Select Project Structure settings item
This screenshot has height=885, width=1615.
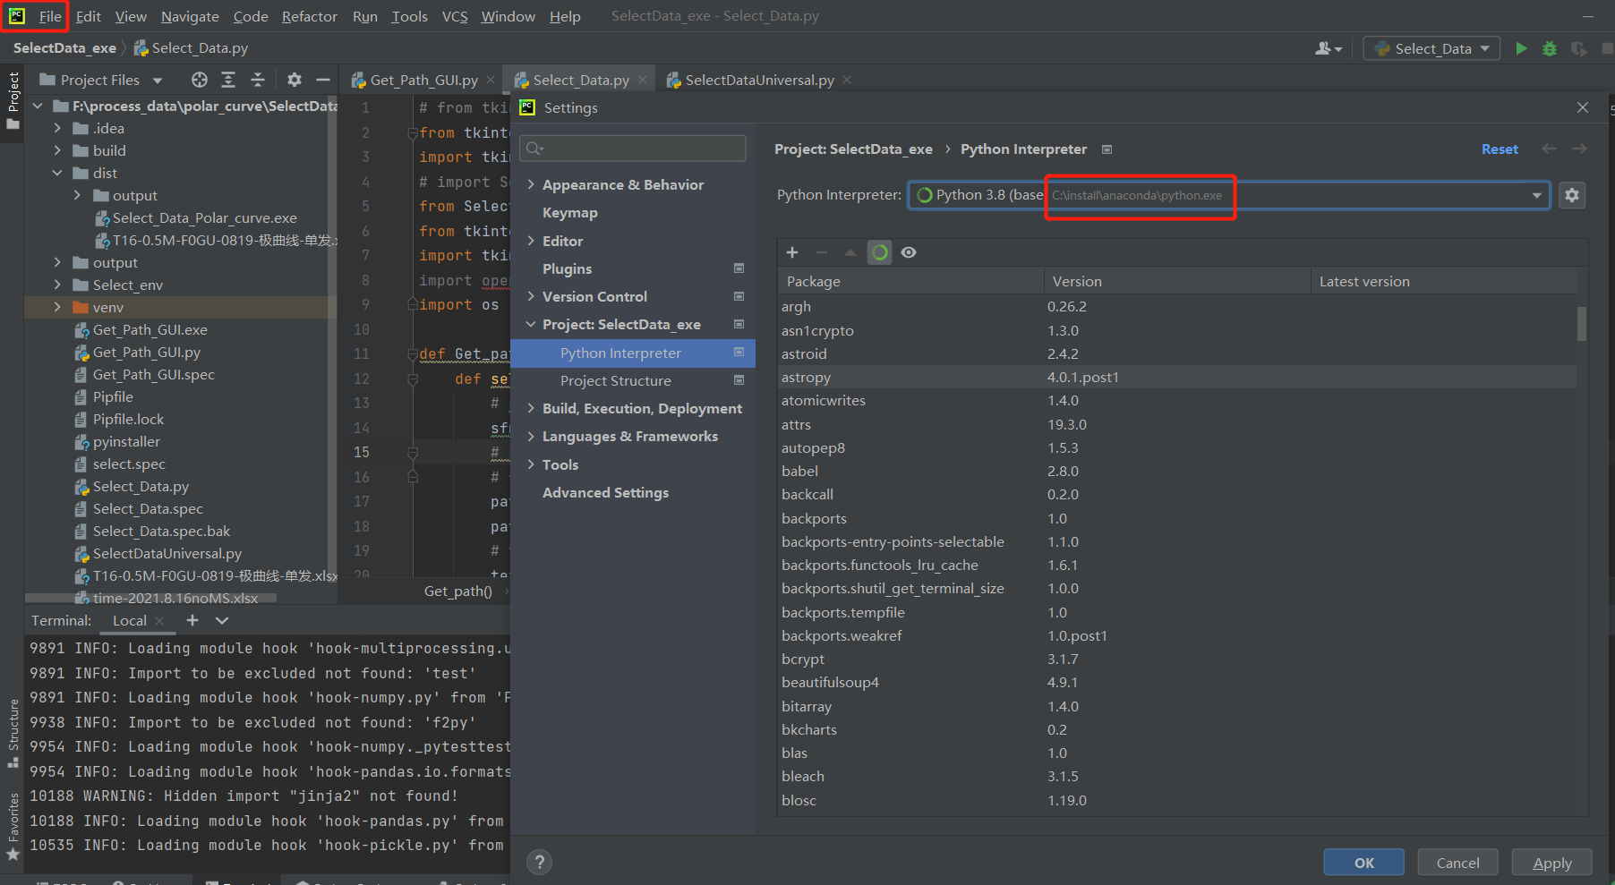[615, 380]
